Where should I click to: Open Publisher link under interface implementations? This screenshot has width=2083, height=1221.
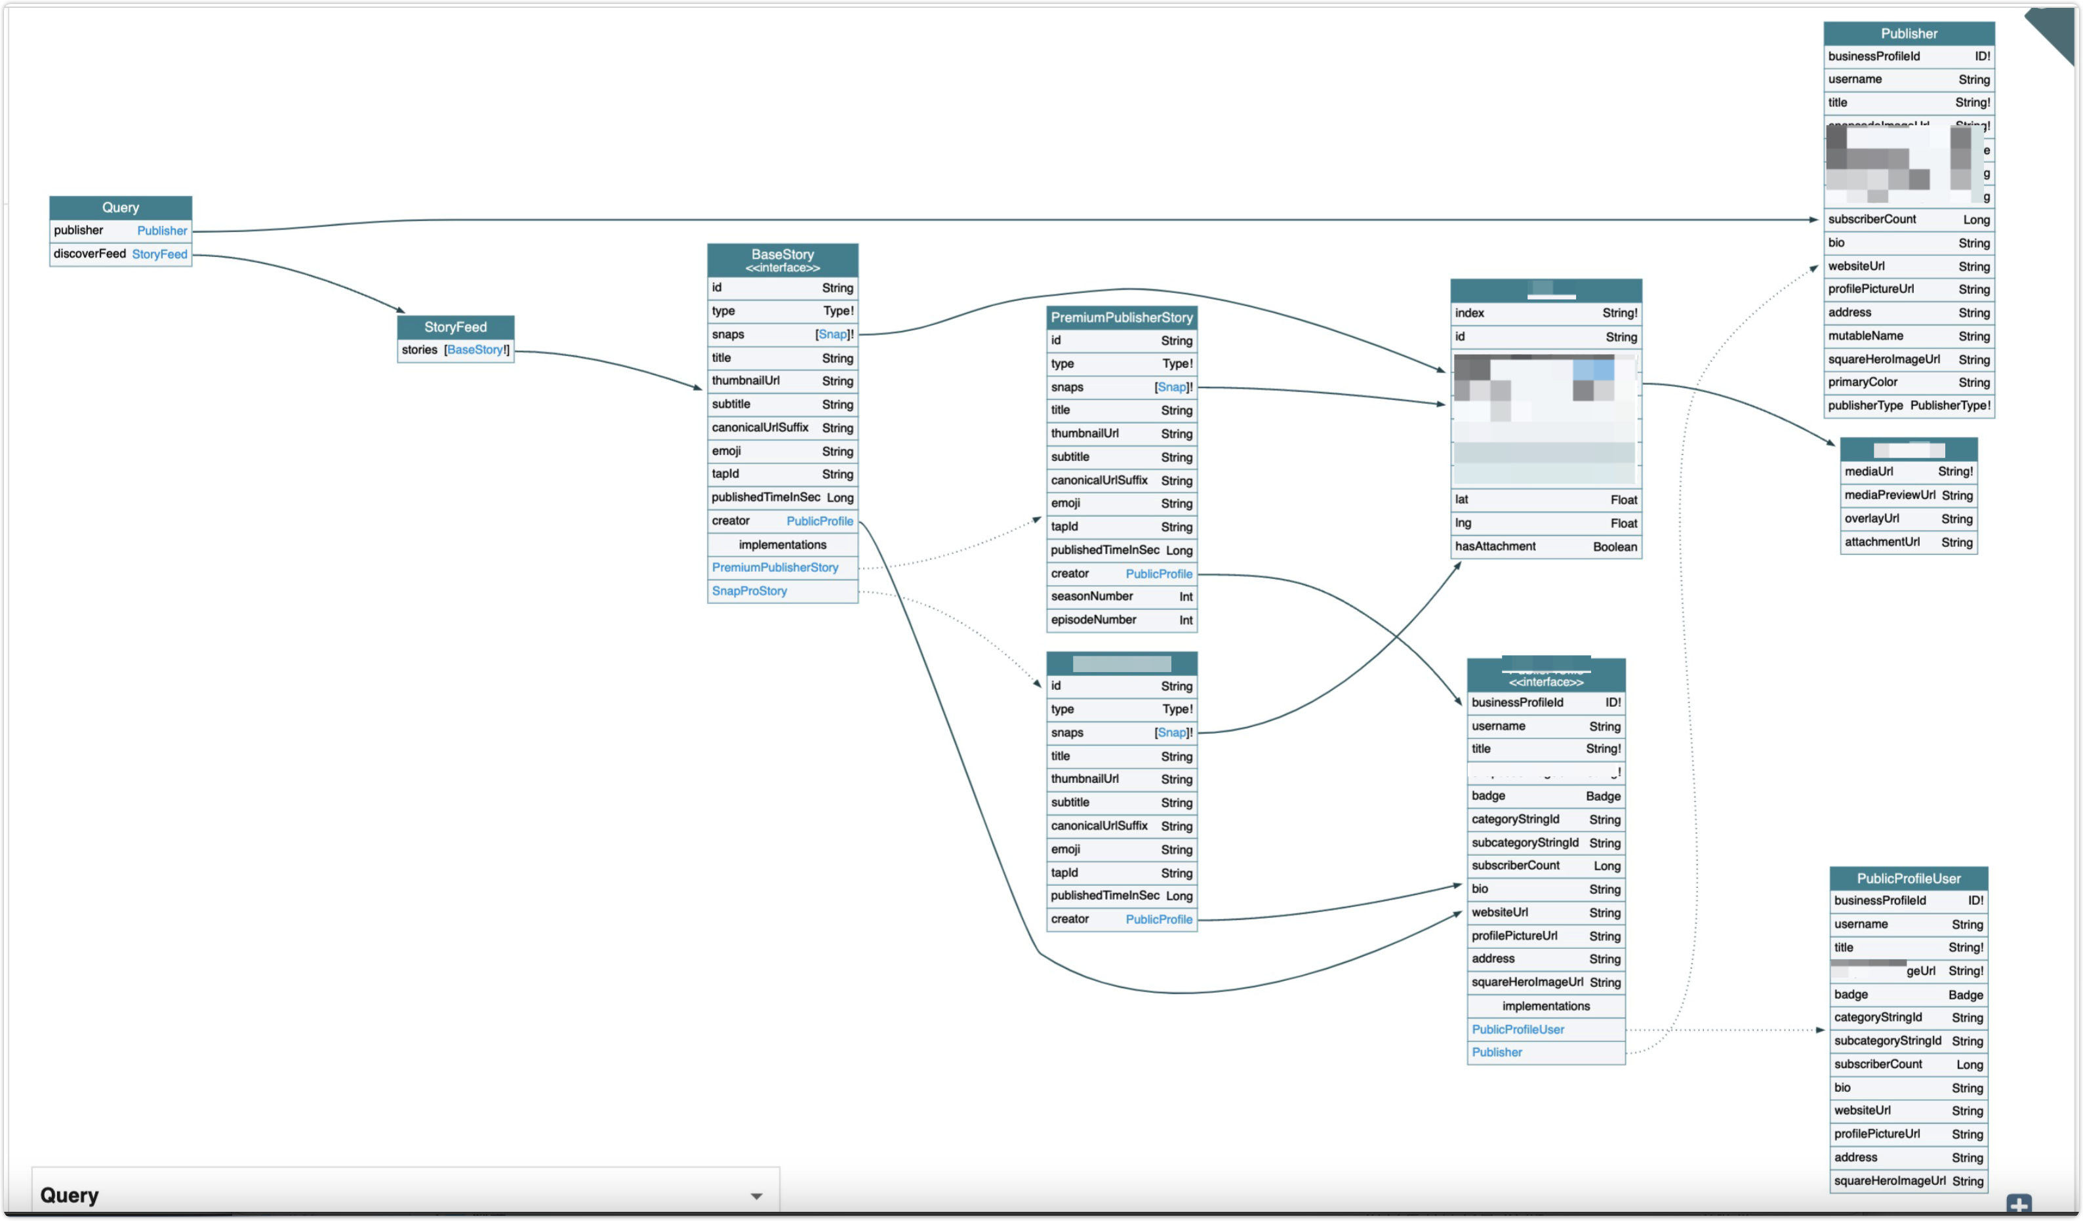(x=1496, y=1052)
